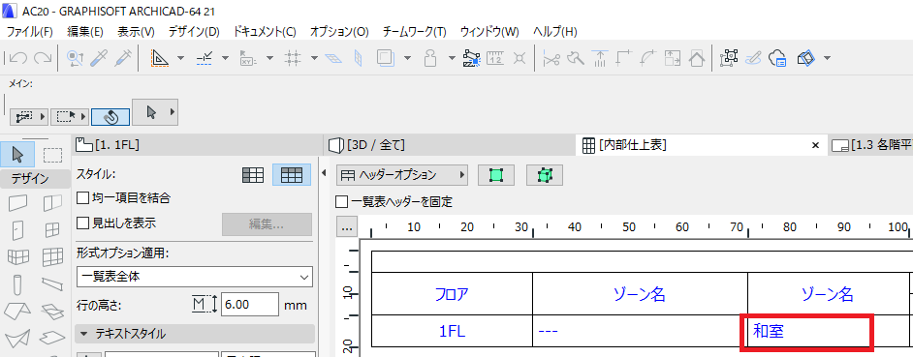
Task: Select the Beam tool in toolbox
Action: (x=53, y=284)
